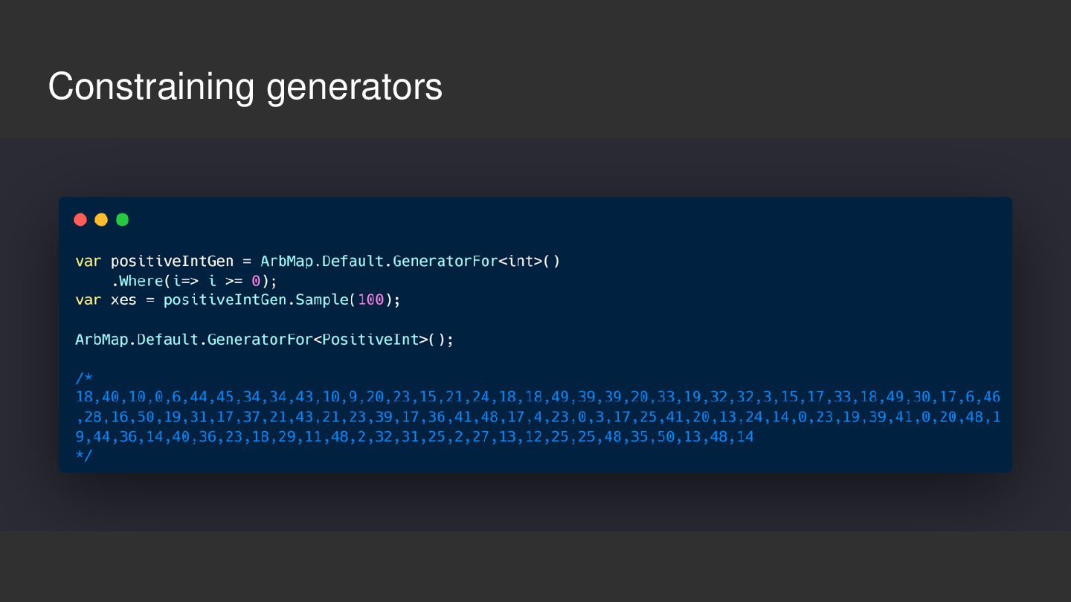Click the pink '0' literal in Where clause

[256, 281]
